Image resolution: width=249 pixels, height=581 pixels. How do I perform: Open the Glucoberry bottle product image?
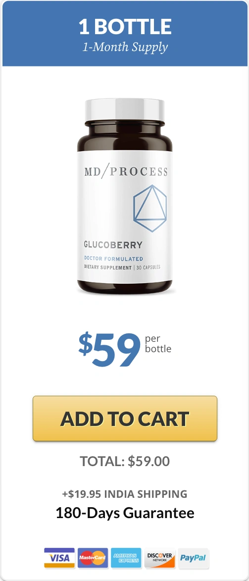coord(125,196)
